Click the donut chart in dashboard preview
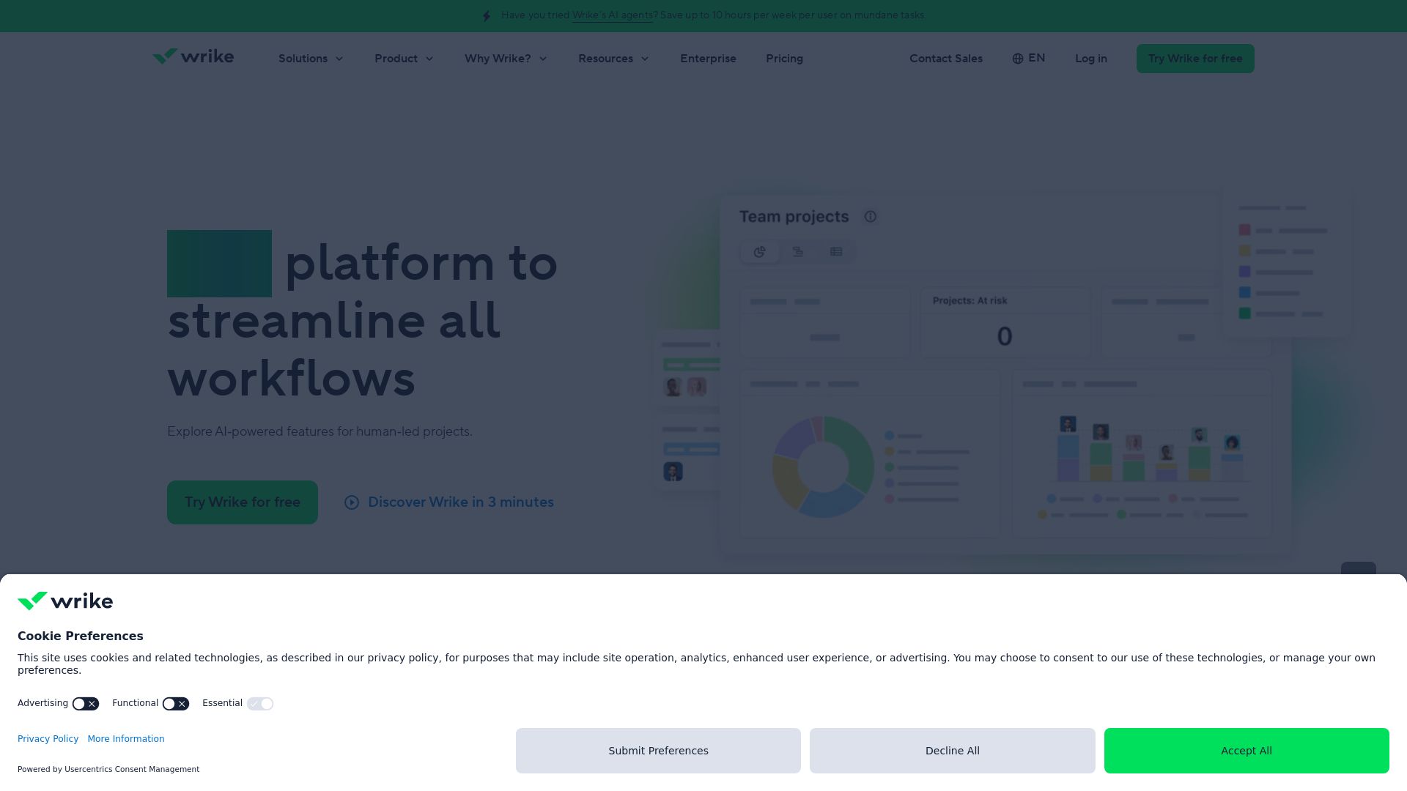 (850, 447)
